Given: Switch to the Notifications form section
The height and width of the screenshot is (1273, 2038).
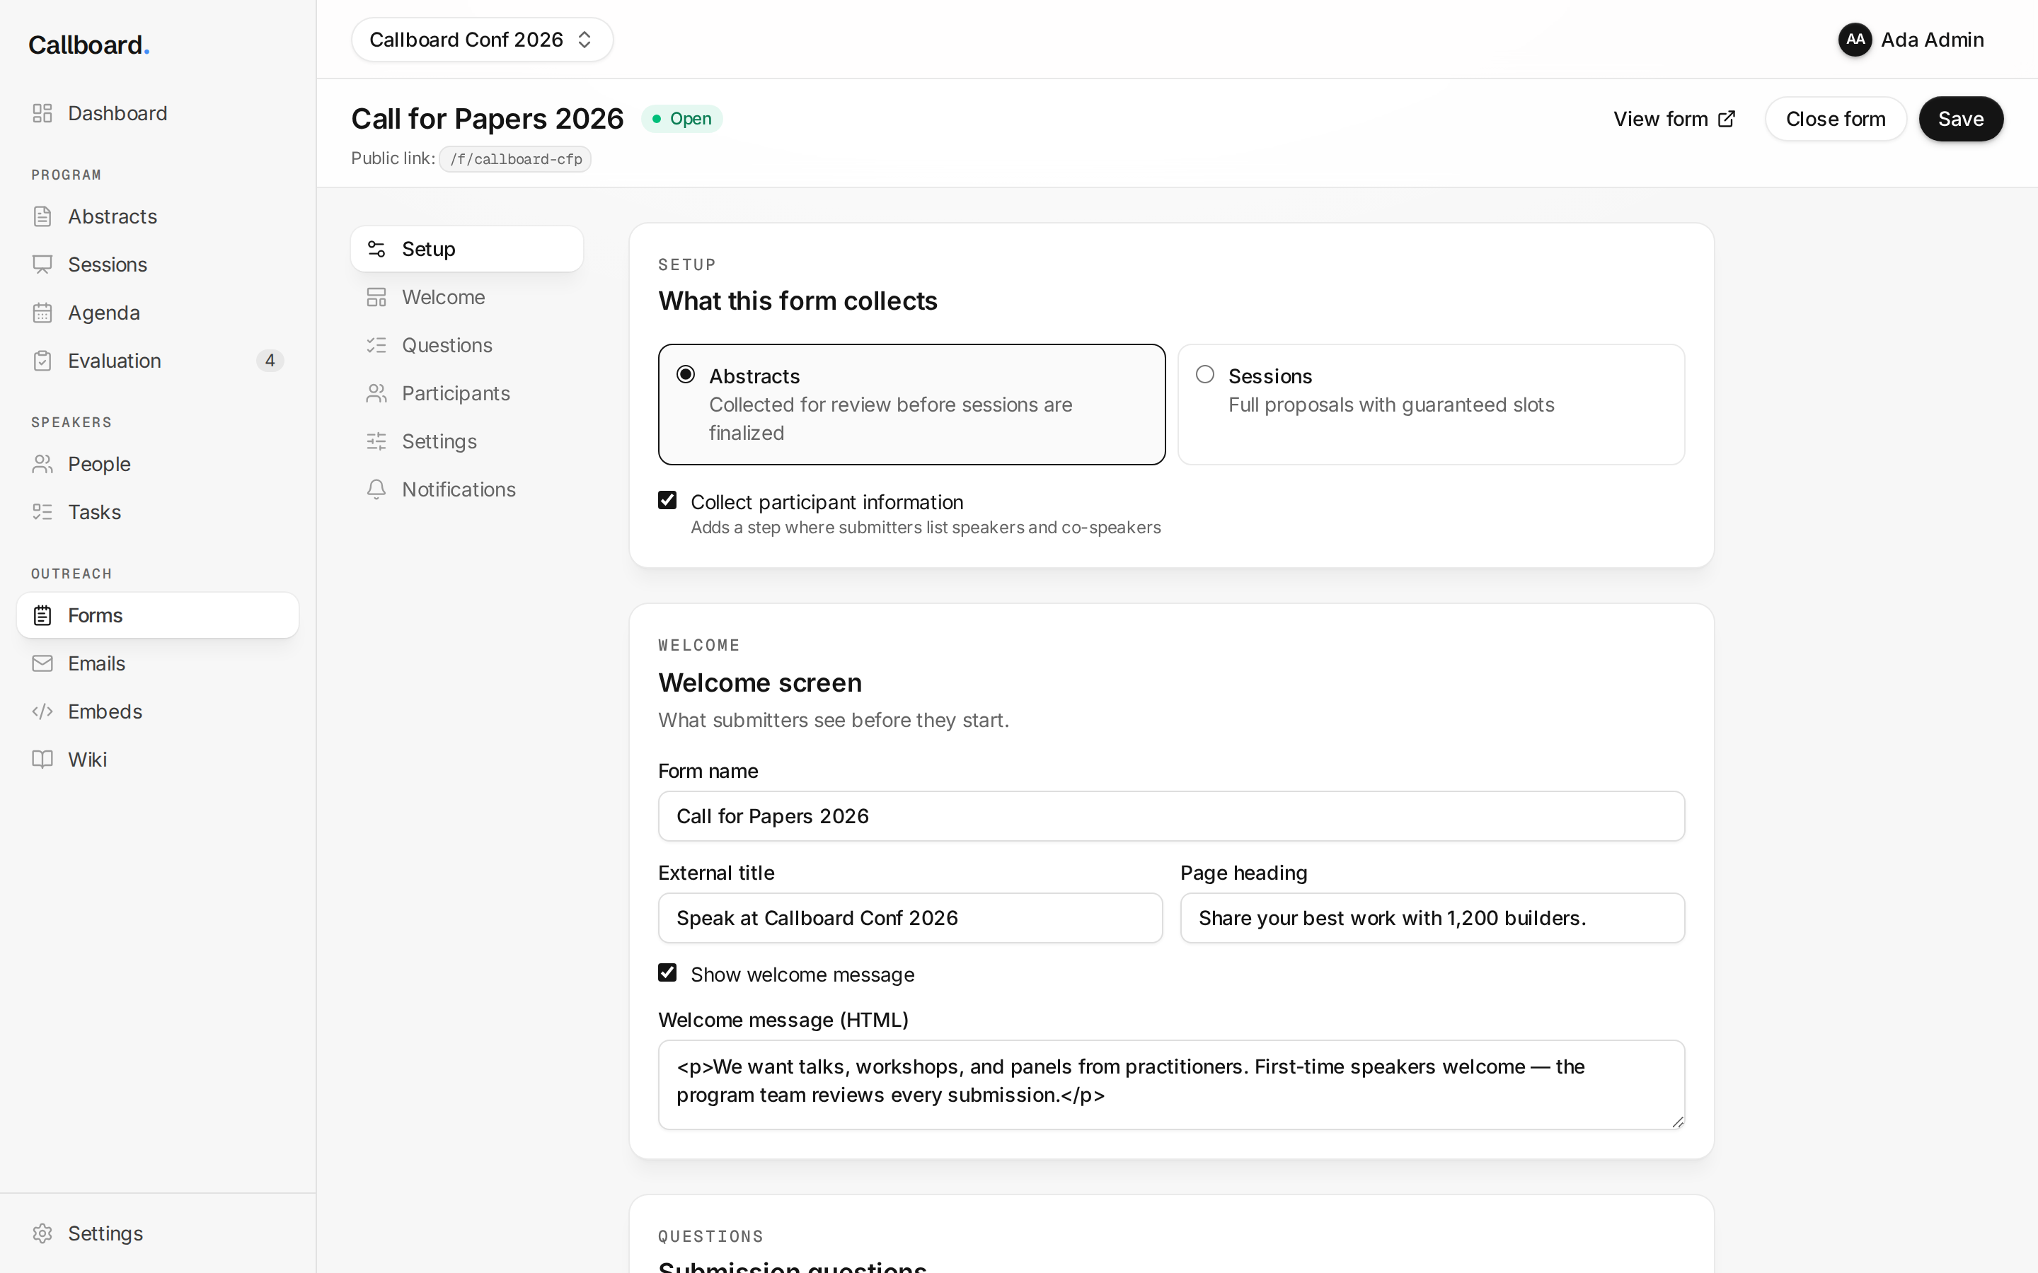Looking at the screenshot, I should click(x=466, y=489).
